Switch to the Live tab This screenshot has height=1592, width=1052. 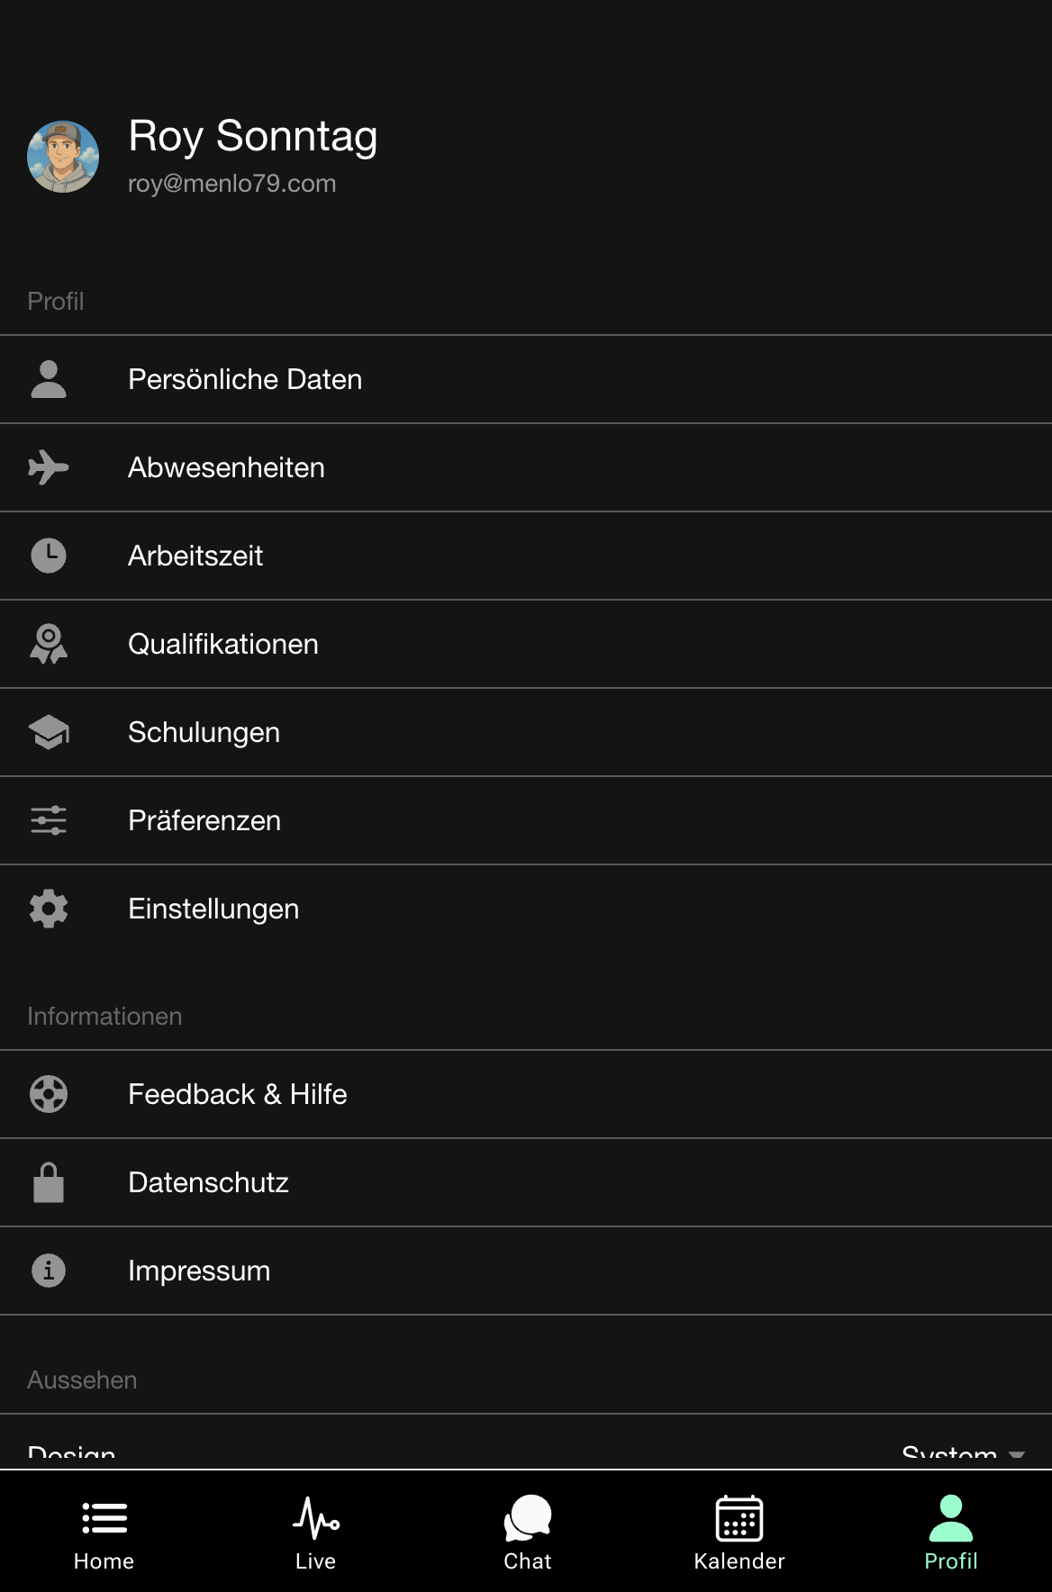(316, 1533)
